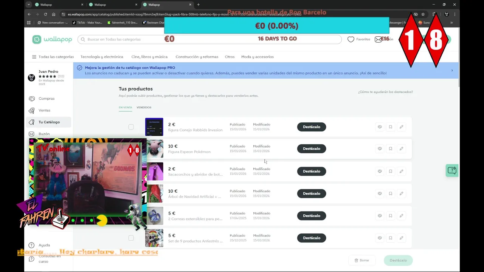Open Cine, libros y música category
Viewport: 484px width, 272px height.
click(x=149, y=57)
